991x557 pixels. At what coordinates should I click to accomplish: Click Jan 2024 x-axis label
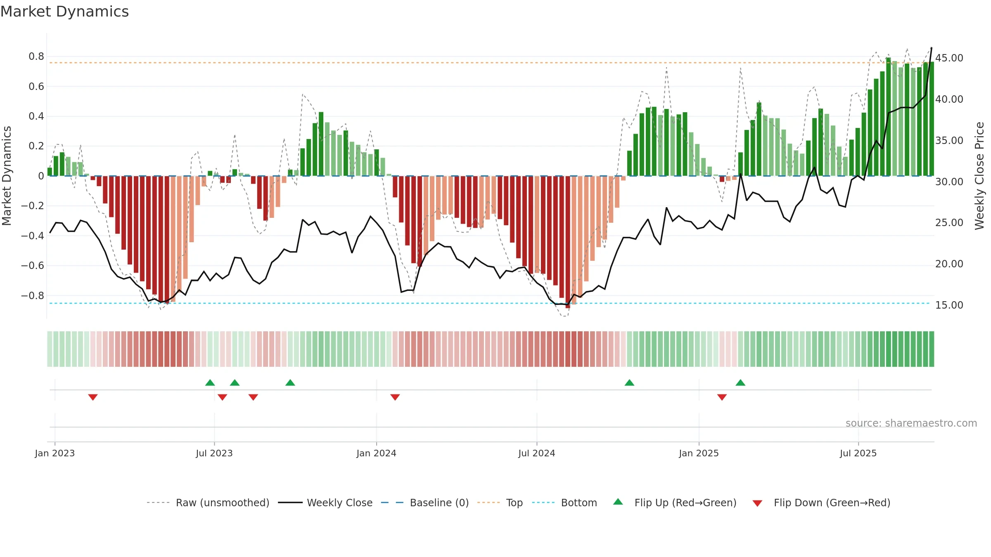pos(377,453)
